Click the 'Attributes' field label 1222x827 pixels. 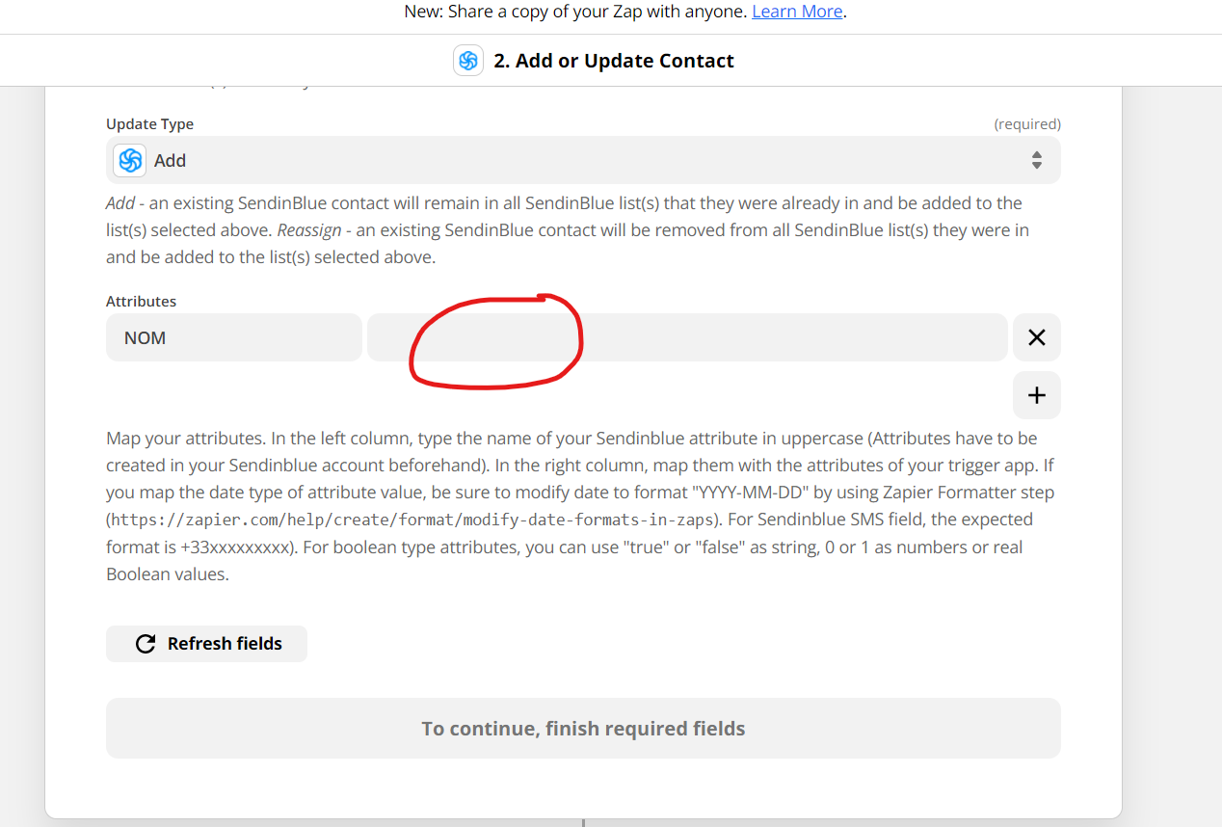pyautogui.click(x=141, y=302)
